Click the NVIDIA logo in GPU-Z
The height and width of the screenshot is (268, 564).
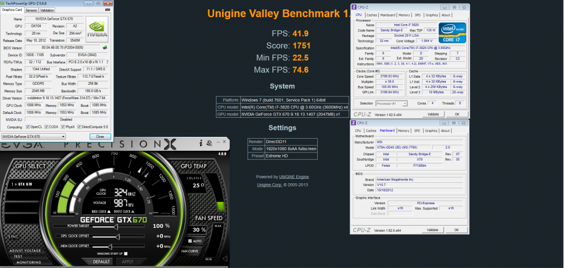tap(98, 30)
